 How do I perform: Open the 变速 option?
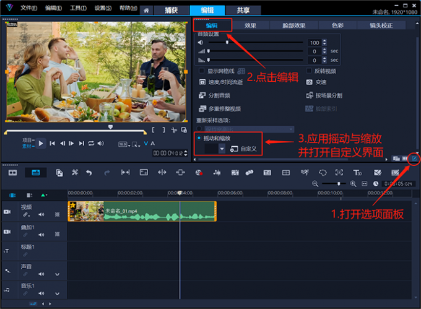(316, 82)
